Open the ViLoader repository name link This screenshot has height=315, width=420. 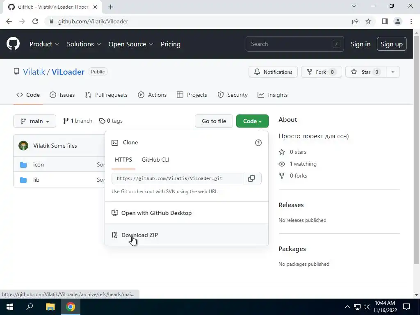tap(68, 72)
